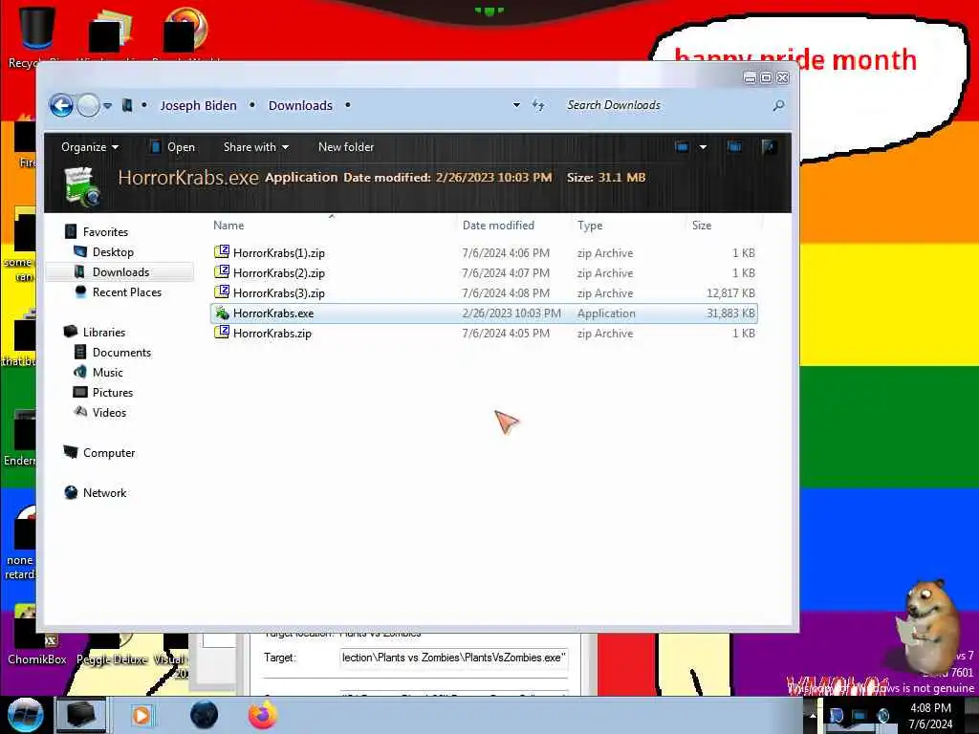Viewport: 979px width, 734px height.
Task: Click the Explorer taskbar button
Action: click(x=81, y=715)
